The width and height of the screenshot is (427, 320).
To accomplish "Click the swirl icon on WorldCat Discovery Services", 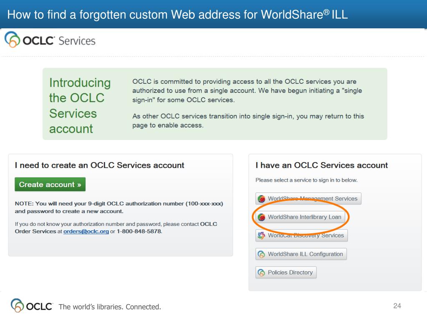I will 261,235.
